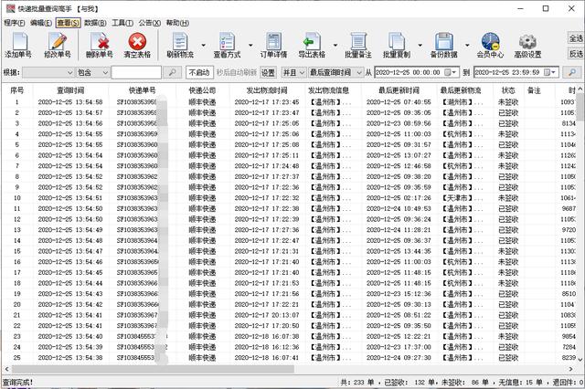Click the 修改单号 toolbar icon
585x389 pixels.
(x=57, y=43)
